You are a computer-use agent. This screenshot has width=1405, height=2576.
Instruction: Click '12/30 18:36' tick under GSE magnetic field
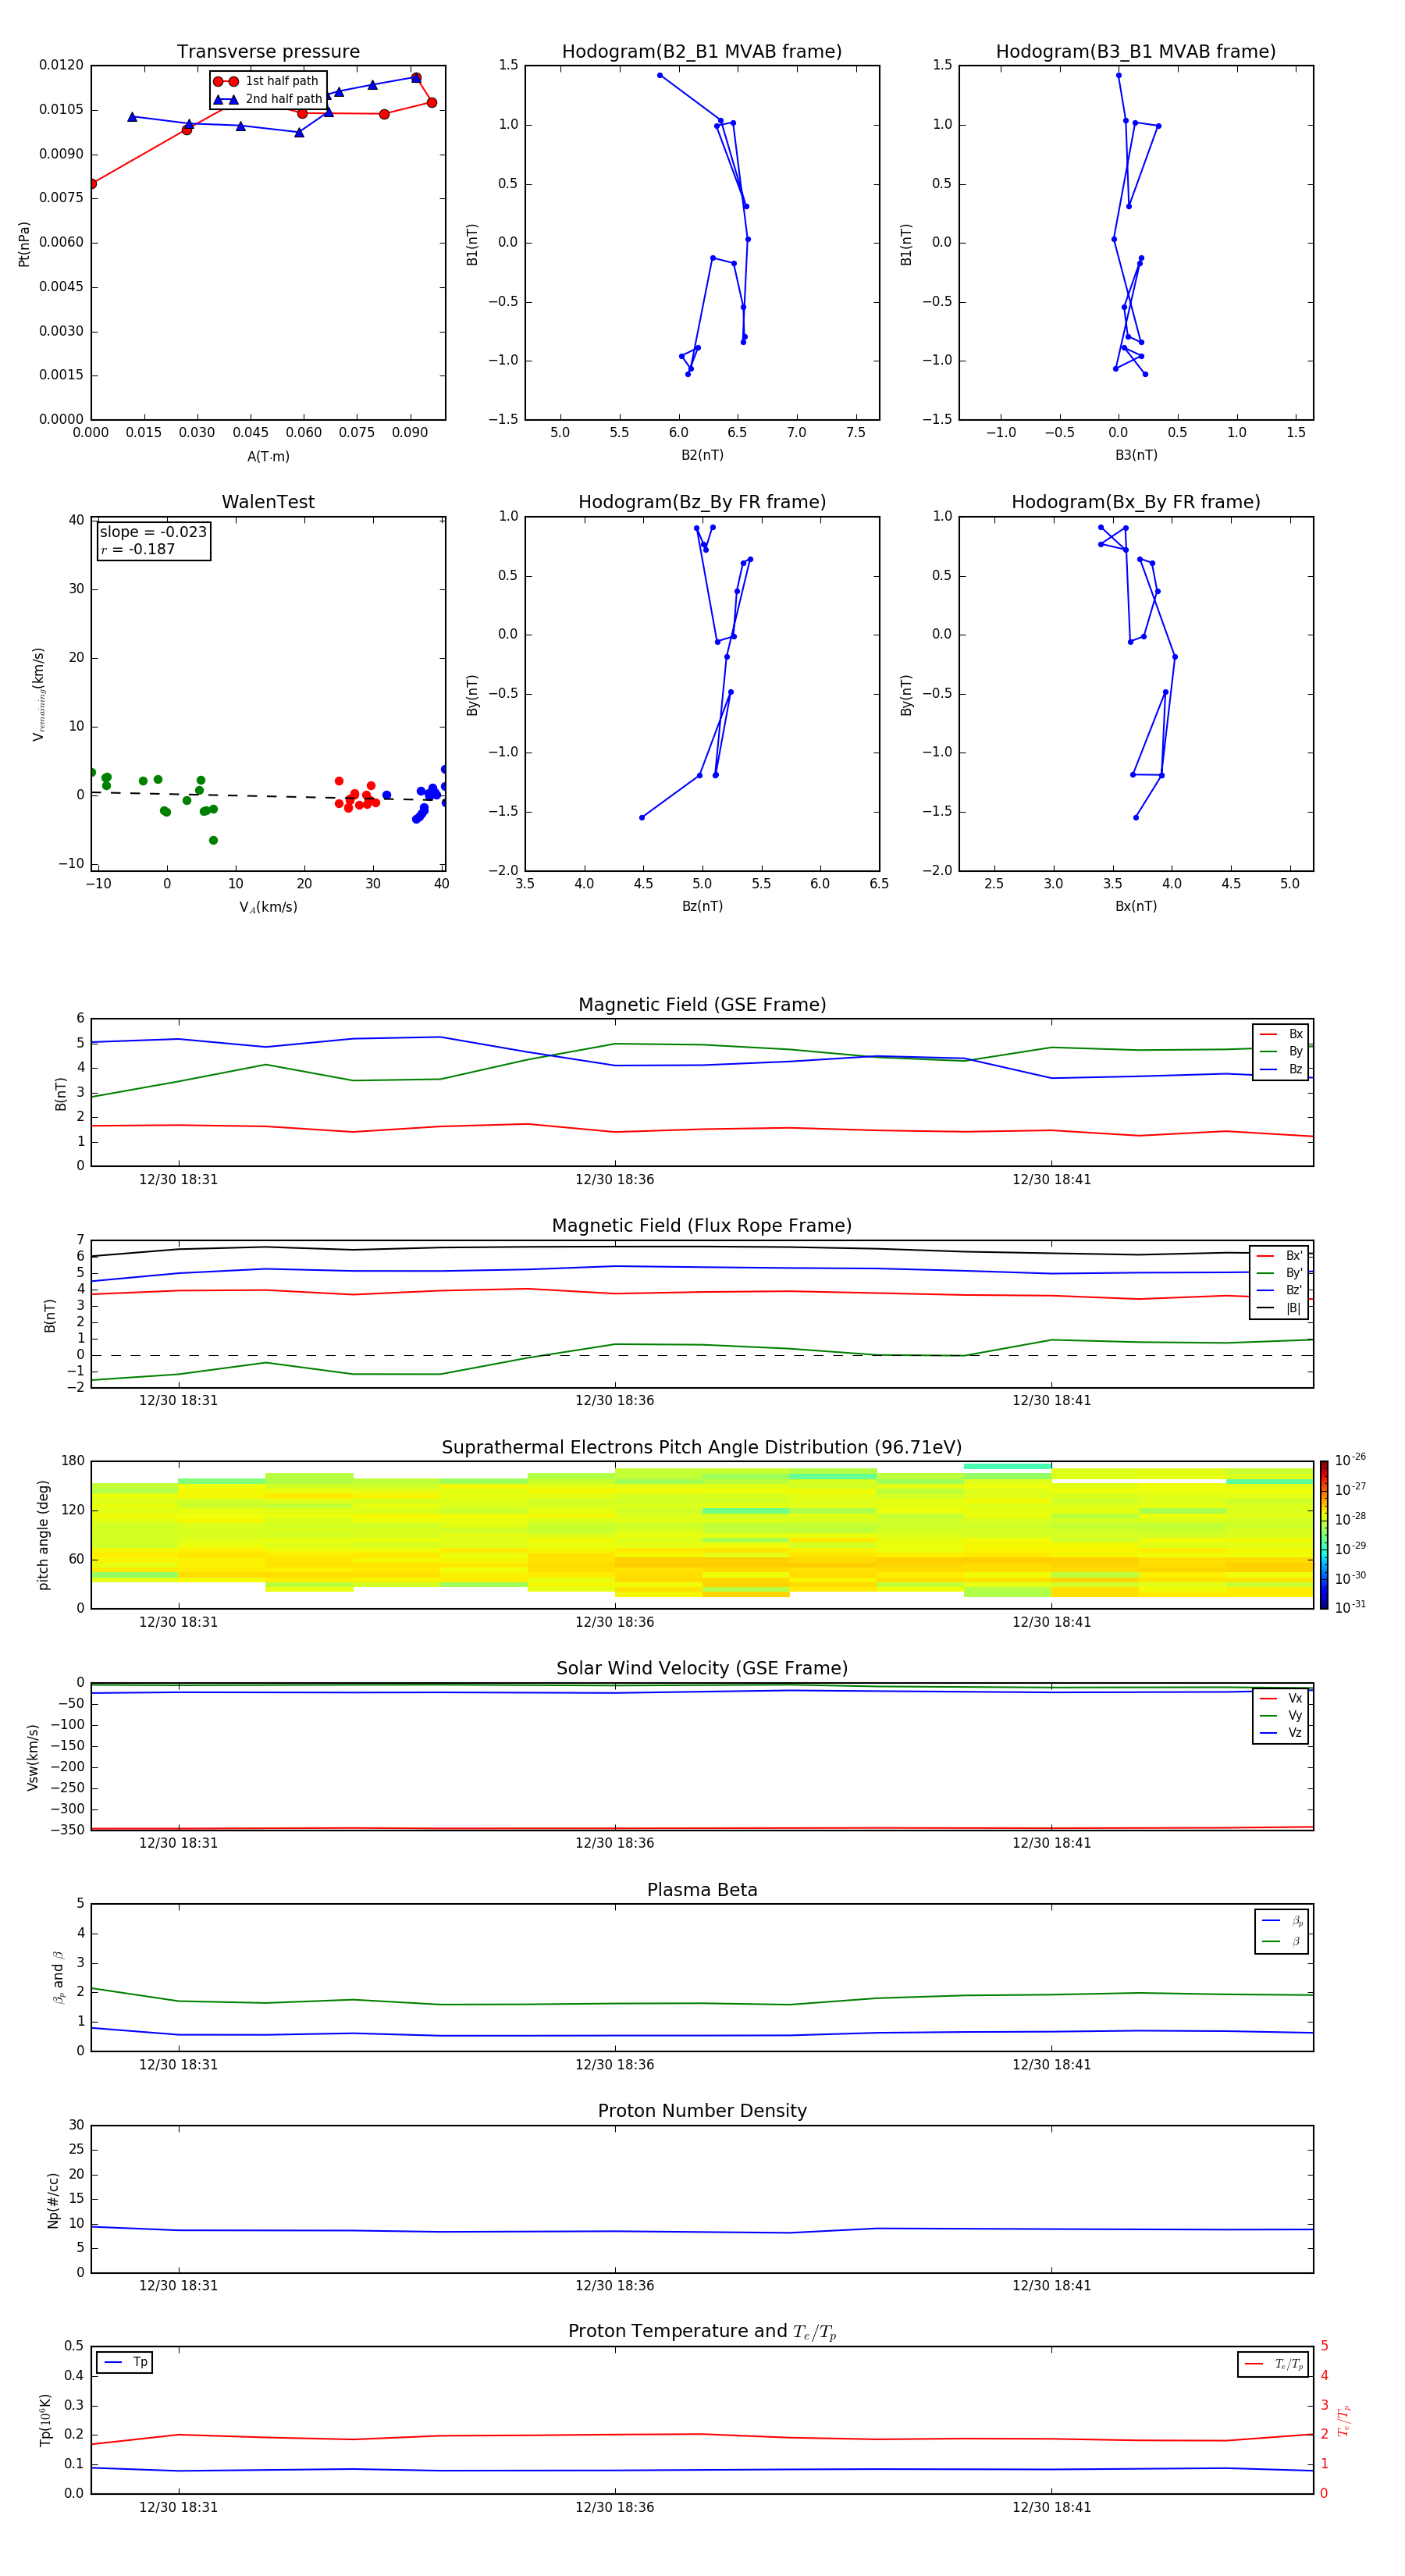tap(614, 1179)
